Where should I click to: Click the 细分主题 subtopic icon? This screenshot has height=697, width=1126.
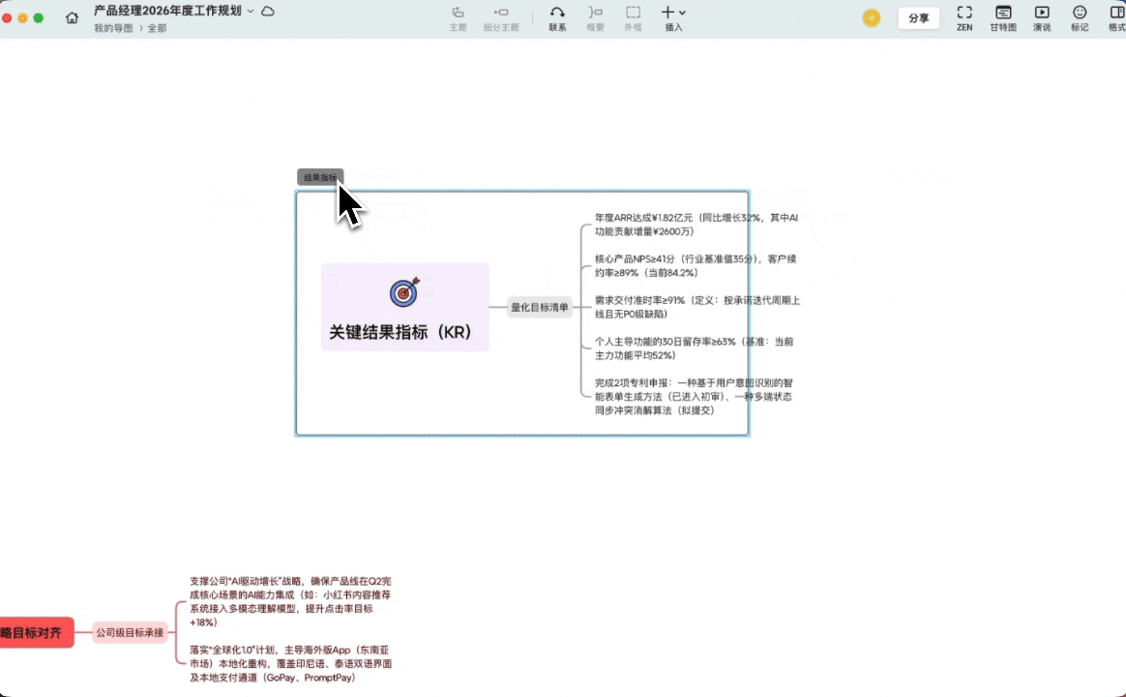click(x=500, y=16)
